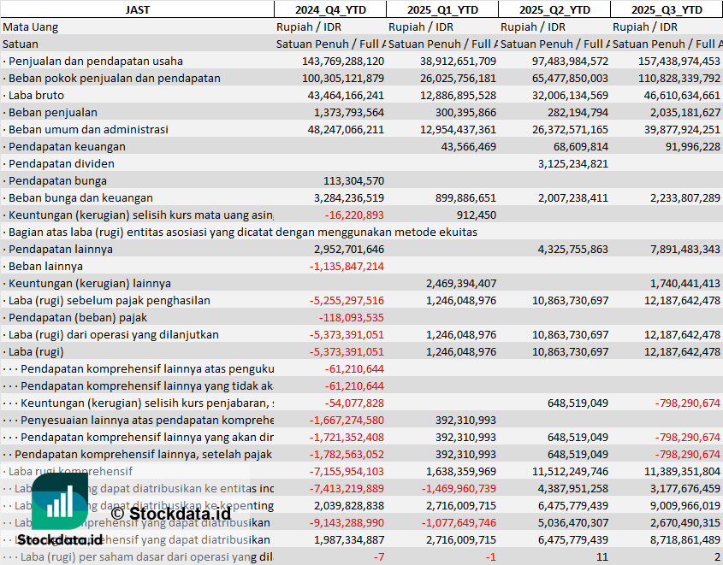The height and width of the screenshot is (565, 723).
Task: Select cell with value 912,450
Action: (x=477, y=215)
